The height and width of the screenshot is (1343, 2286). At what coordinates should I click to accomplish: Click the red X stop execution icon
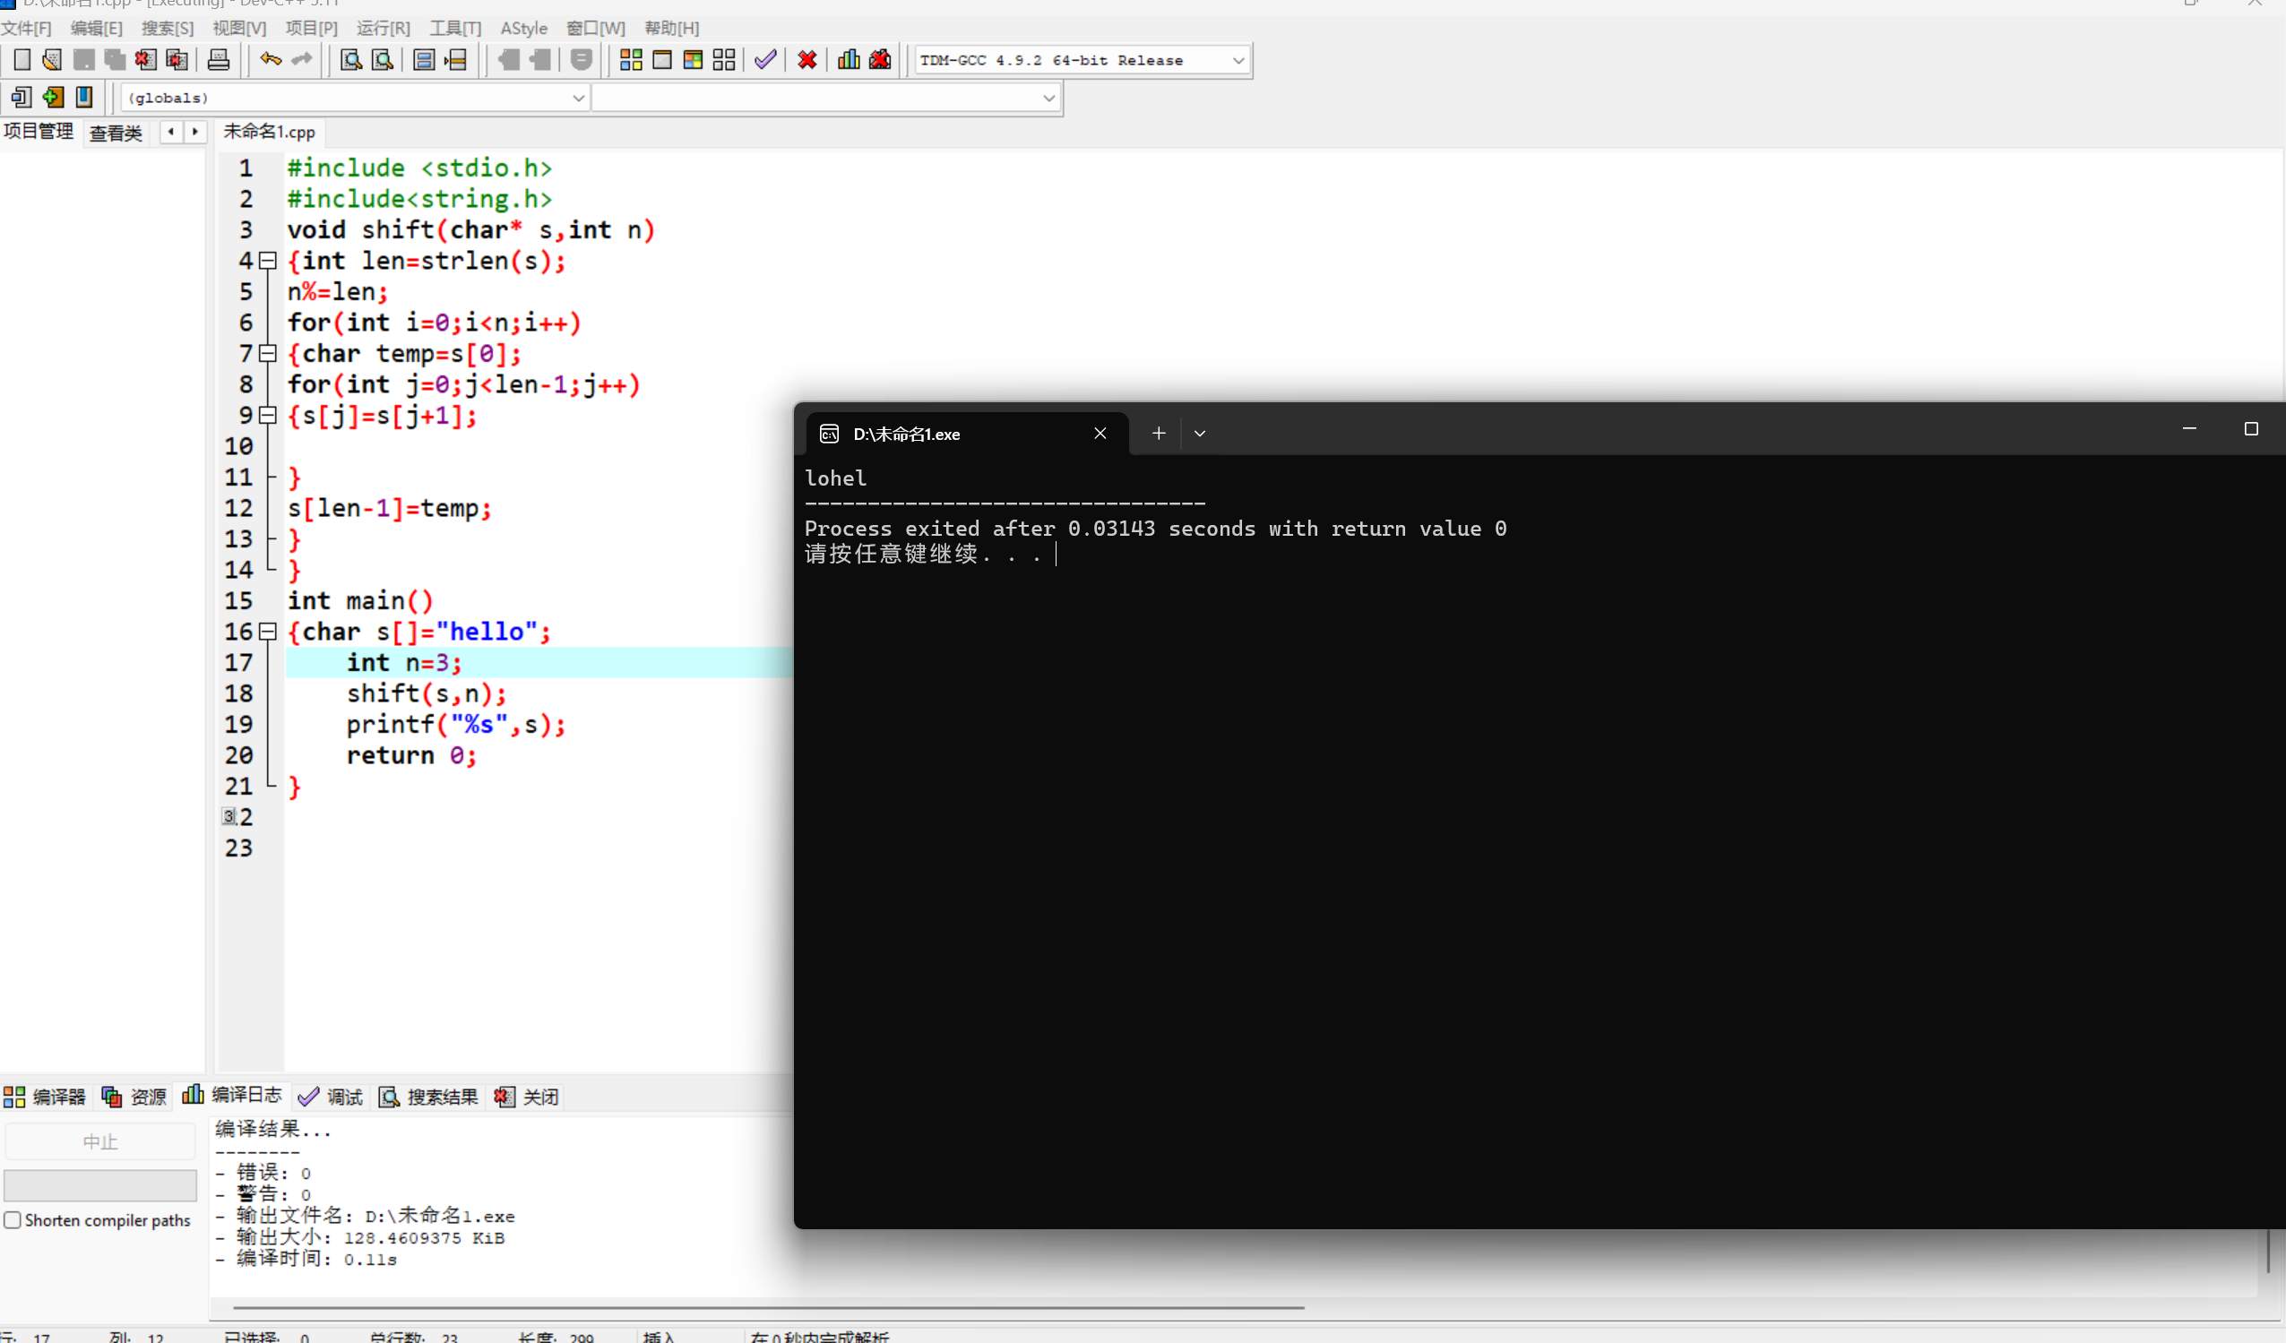pyautogui.click(x=807, y=60)
